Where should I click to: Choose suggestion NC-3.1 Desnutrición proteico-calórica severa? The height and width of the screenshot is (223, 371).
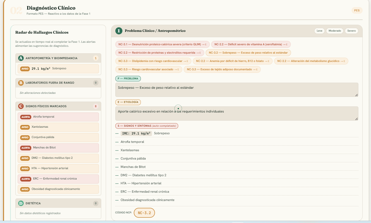click(x=163, y=44)
